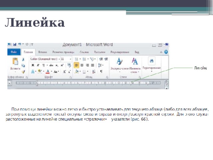Screen dimensions: 213x160
Task: Open the blue Файл tab
Action: point(14,52)
